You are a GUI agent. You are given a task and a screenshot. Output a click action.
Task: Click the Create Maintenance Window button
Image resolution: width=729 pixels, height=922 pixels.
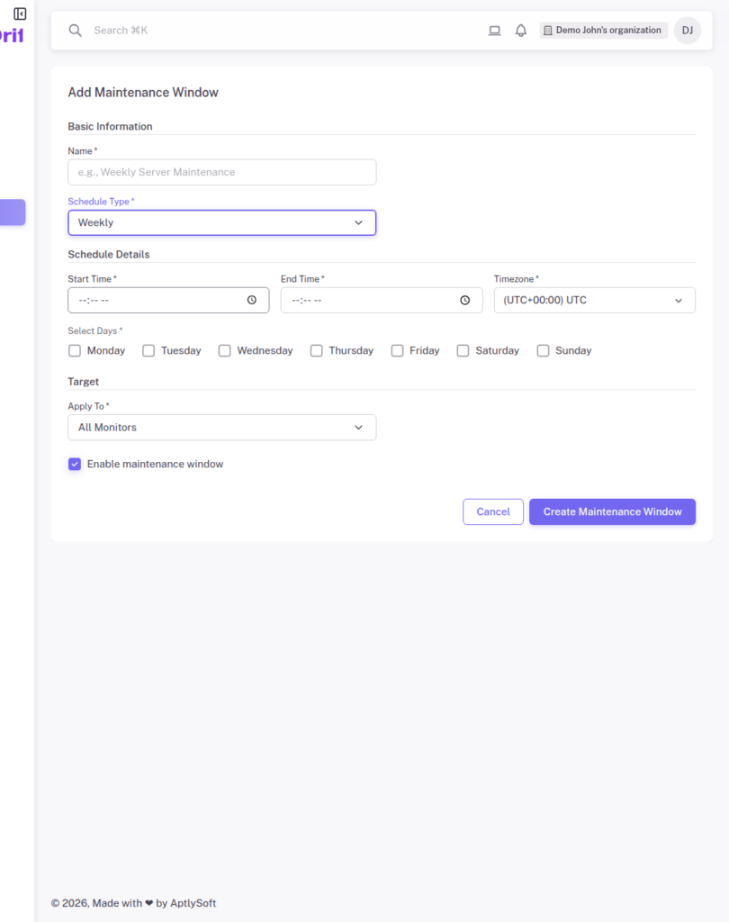612,511
